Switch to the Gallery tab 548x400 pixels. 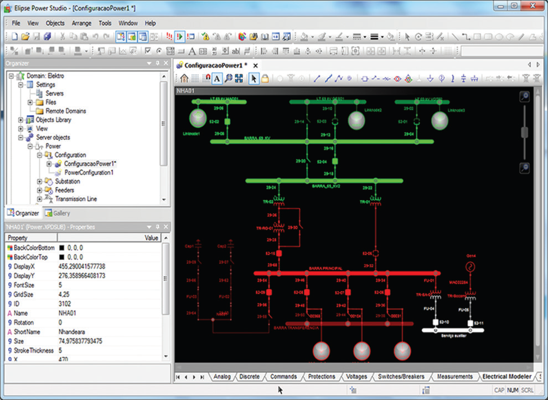(x=58, y=213)
